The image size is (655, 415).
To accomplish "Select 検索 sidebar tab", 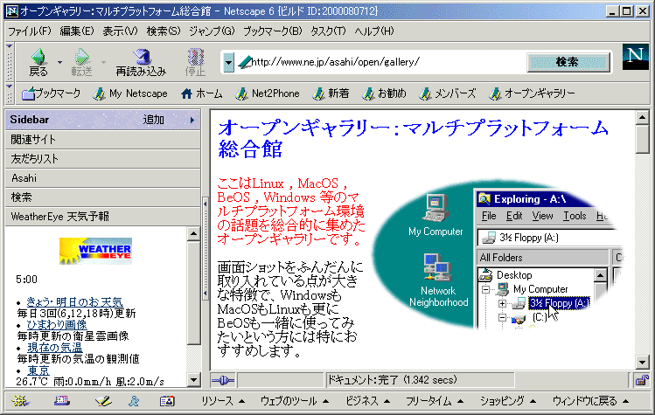I will point(103,197).
